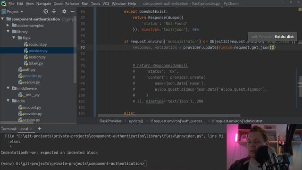Click update() in the breadcrumb bar
Screen dimensions: 302x170
(136, 121)
